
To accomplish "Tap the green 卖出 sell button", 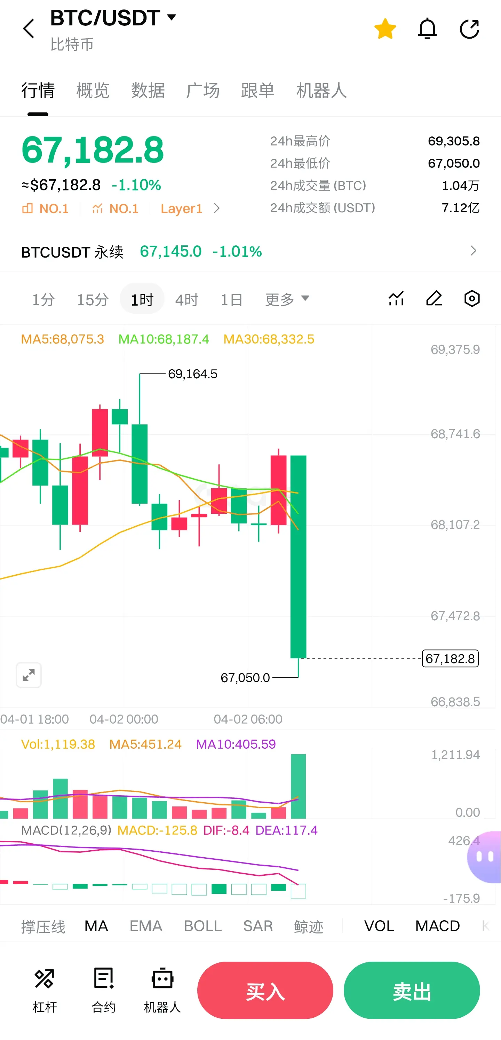I will pyautogui.click(x=412, y=990).
